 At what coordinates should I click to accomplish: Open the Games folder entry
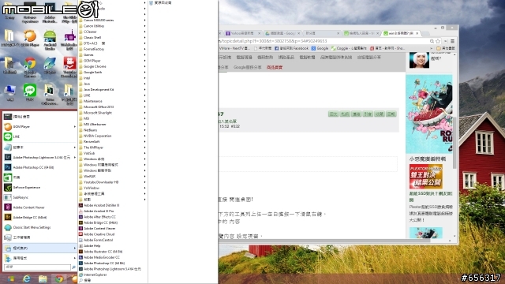[x=112, y=55]
